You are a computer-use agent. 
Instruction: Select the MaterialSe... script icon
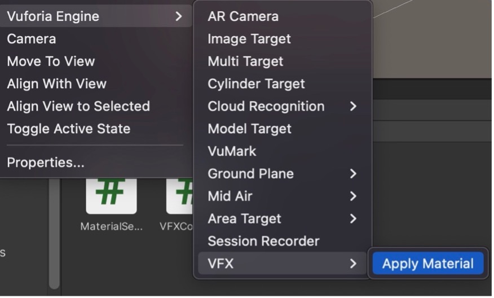[x=112, y=196]
